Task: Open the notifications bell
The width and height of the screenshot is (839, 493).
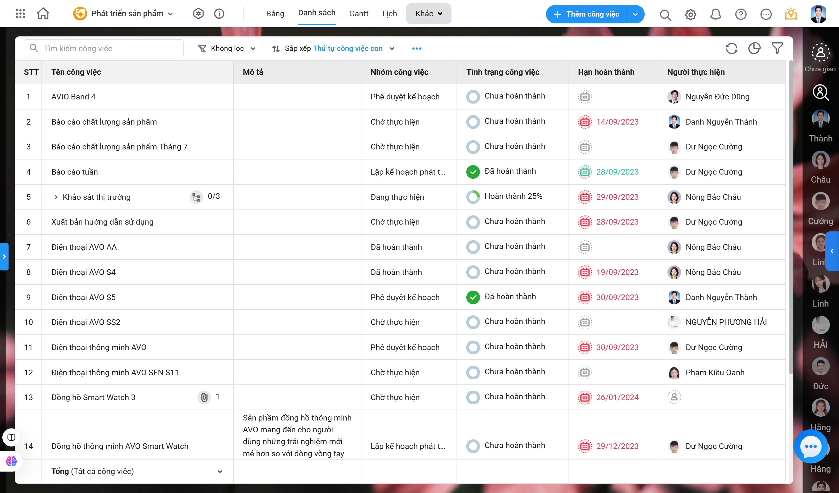Action: (x=715, y=14)
